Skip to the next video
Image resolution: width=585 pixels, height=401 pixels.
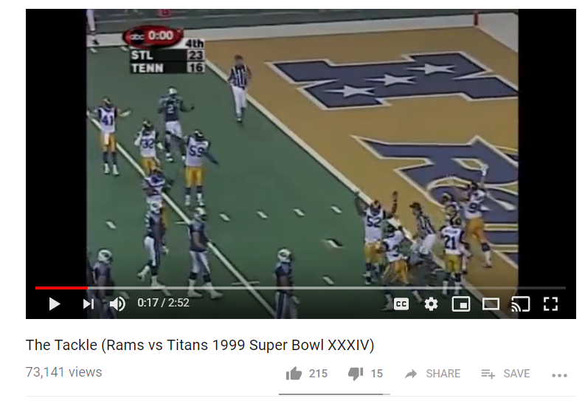(88, 304)
